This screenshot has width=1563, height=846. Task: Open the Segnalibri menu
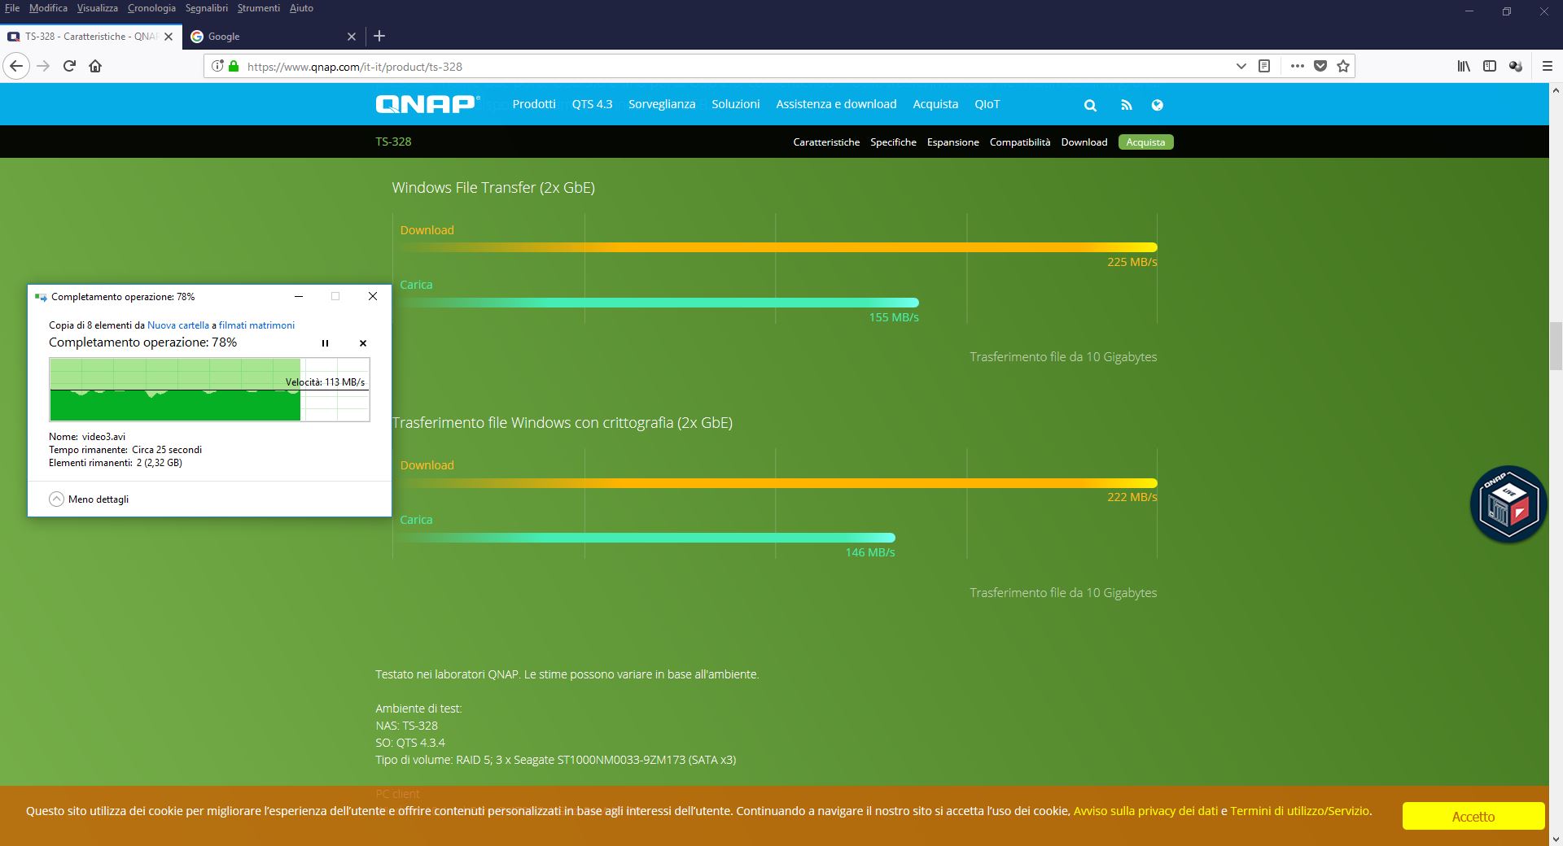(x=206, y=8)
